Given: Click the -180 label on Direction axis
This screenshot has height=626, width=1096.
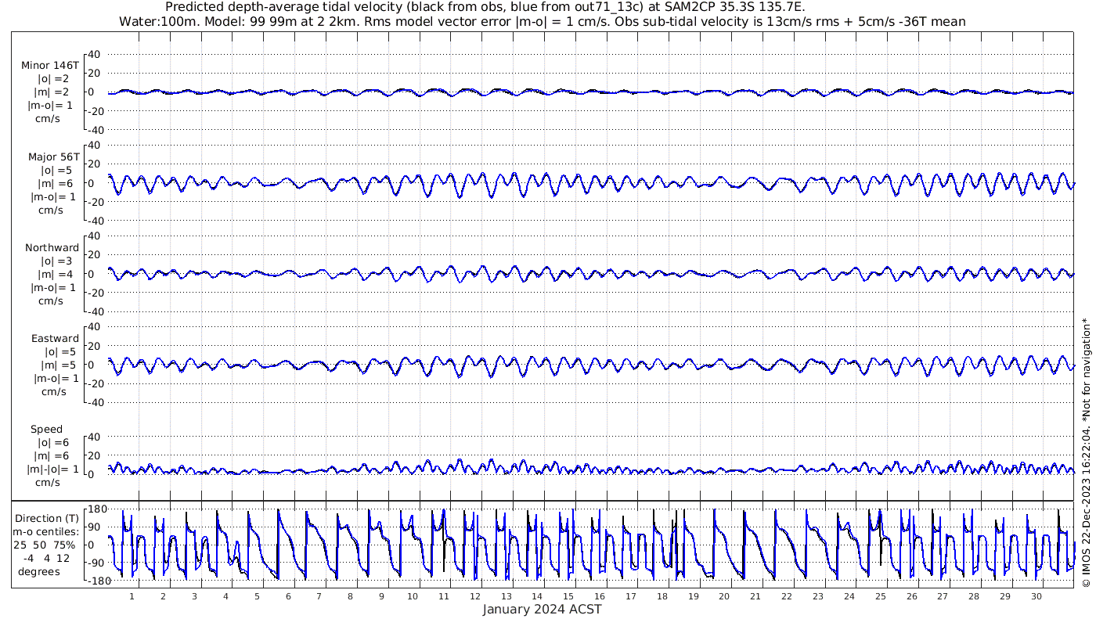Looking at the screenshot, I should 94,581.
